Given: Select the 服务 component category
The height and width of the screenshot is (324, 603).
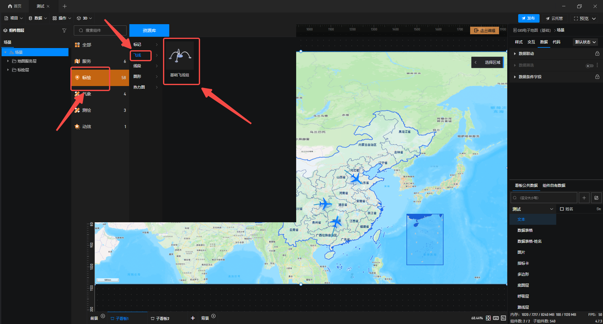Looking at the screenshot, I should click(x=100, y=61).
